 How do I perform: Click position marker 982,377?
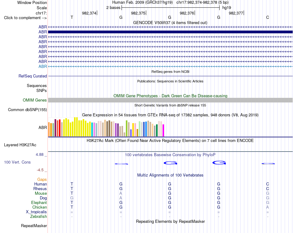236,13
